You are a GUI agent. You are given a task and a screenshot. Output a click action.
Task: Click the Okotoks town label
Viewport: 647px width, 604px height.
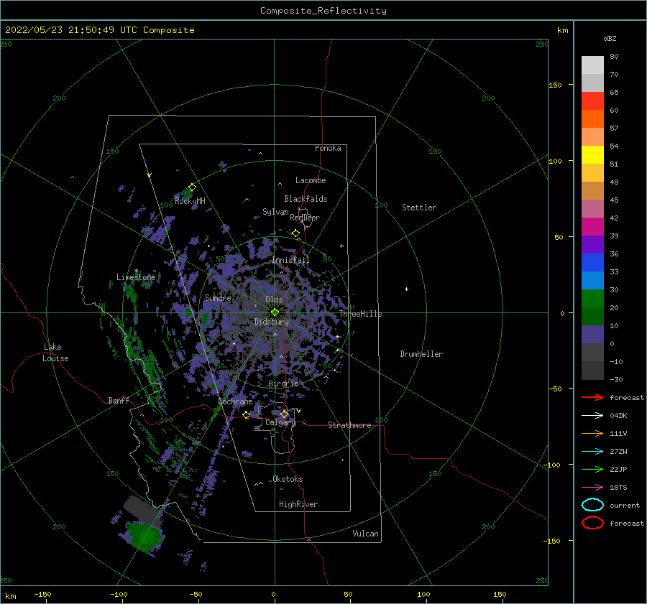tap(288, 479)
